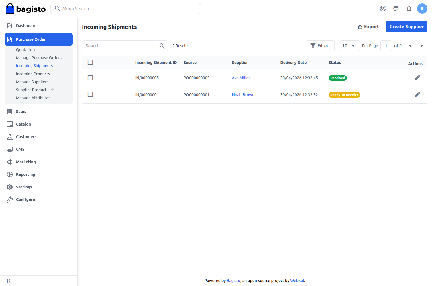Tick the checkbox beside IN/00000005

[x=90, y=78]
